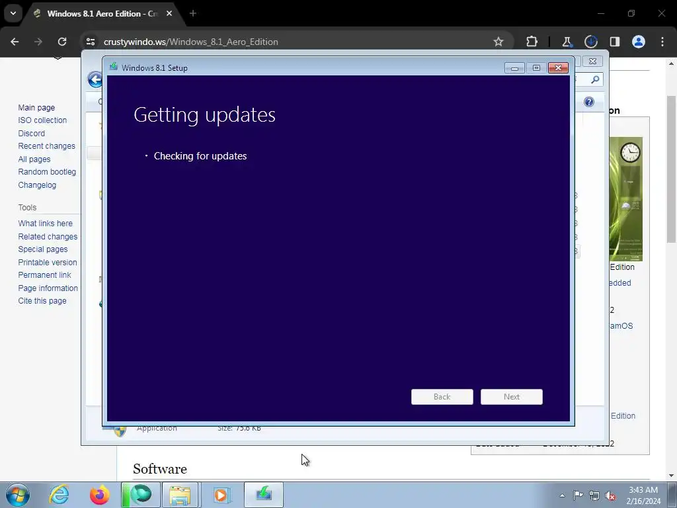Screen dimensions: 677x508
Task: Open the Special pages link
Action: [x=43, y=249]
